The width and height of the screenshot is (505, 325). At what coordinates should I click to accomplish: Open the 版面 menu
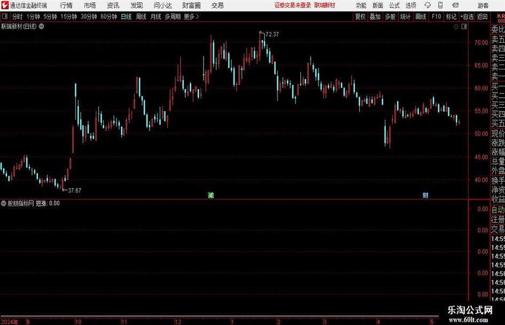pyautogui.click(x=377, y=5)
